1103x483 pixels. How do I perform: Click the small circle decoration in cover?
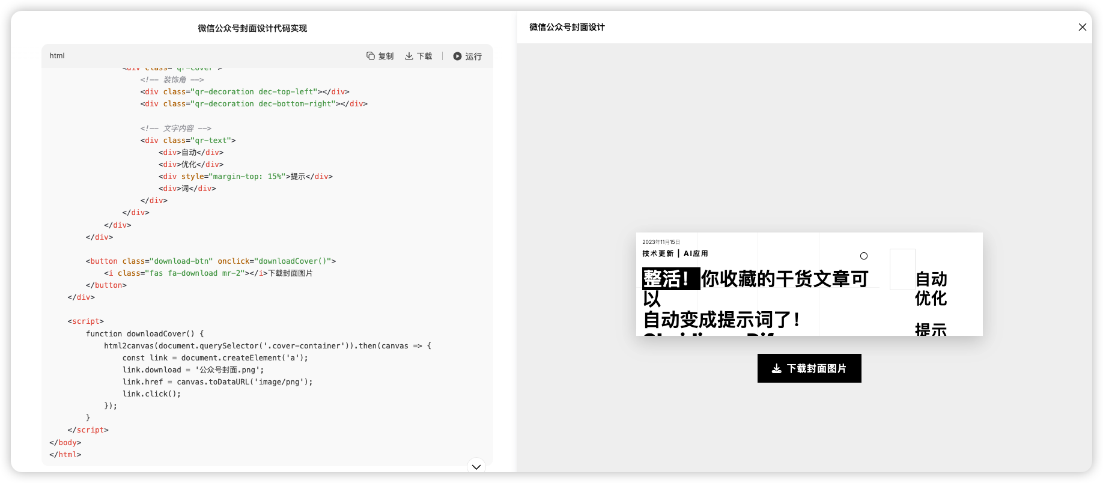tap(864, 256)
